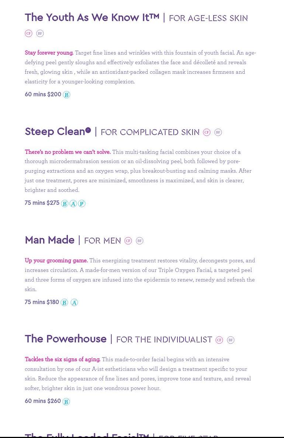Select the Man Made treatment title
Viewport: 284px width, 438px height.
click(49, 240)
